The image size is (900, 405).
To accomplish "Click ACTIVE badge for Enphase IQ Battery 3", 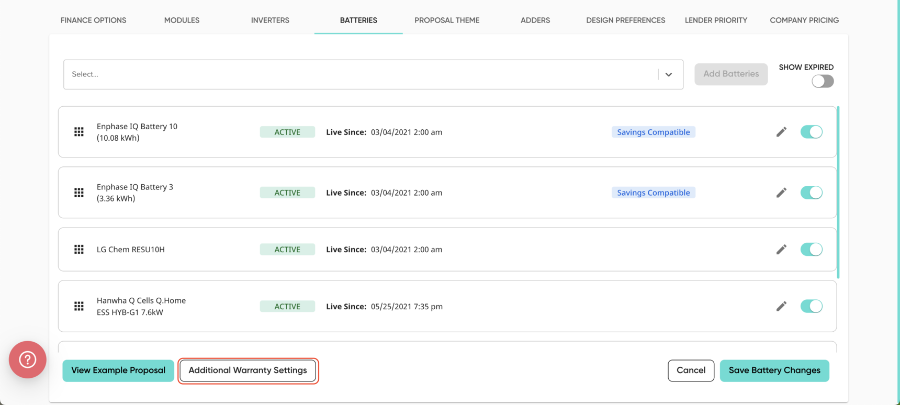I will tap(287, 193).
